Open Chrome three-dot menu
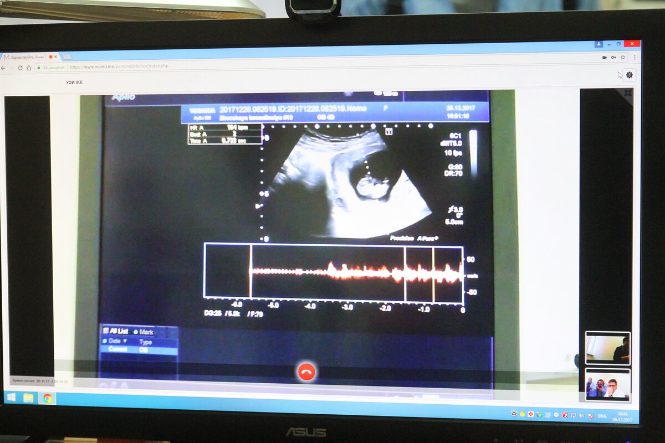The width and height of the screenshot is (665, 443). 635,57
